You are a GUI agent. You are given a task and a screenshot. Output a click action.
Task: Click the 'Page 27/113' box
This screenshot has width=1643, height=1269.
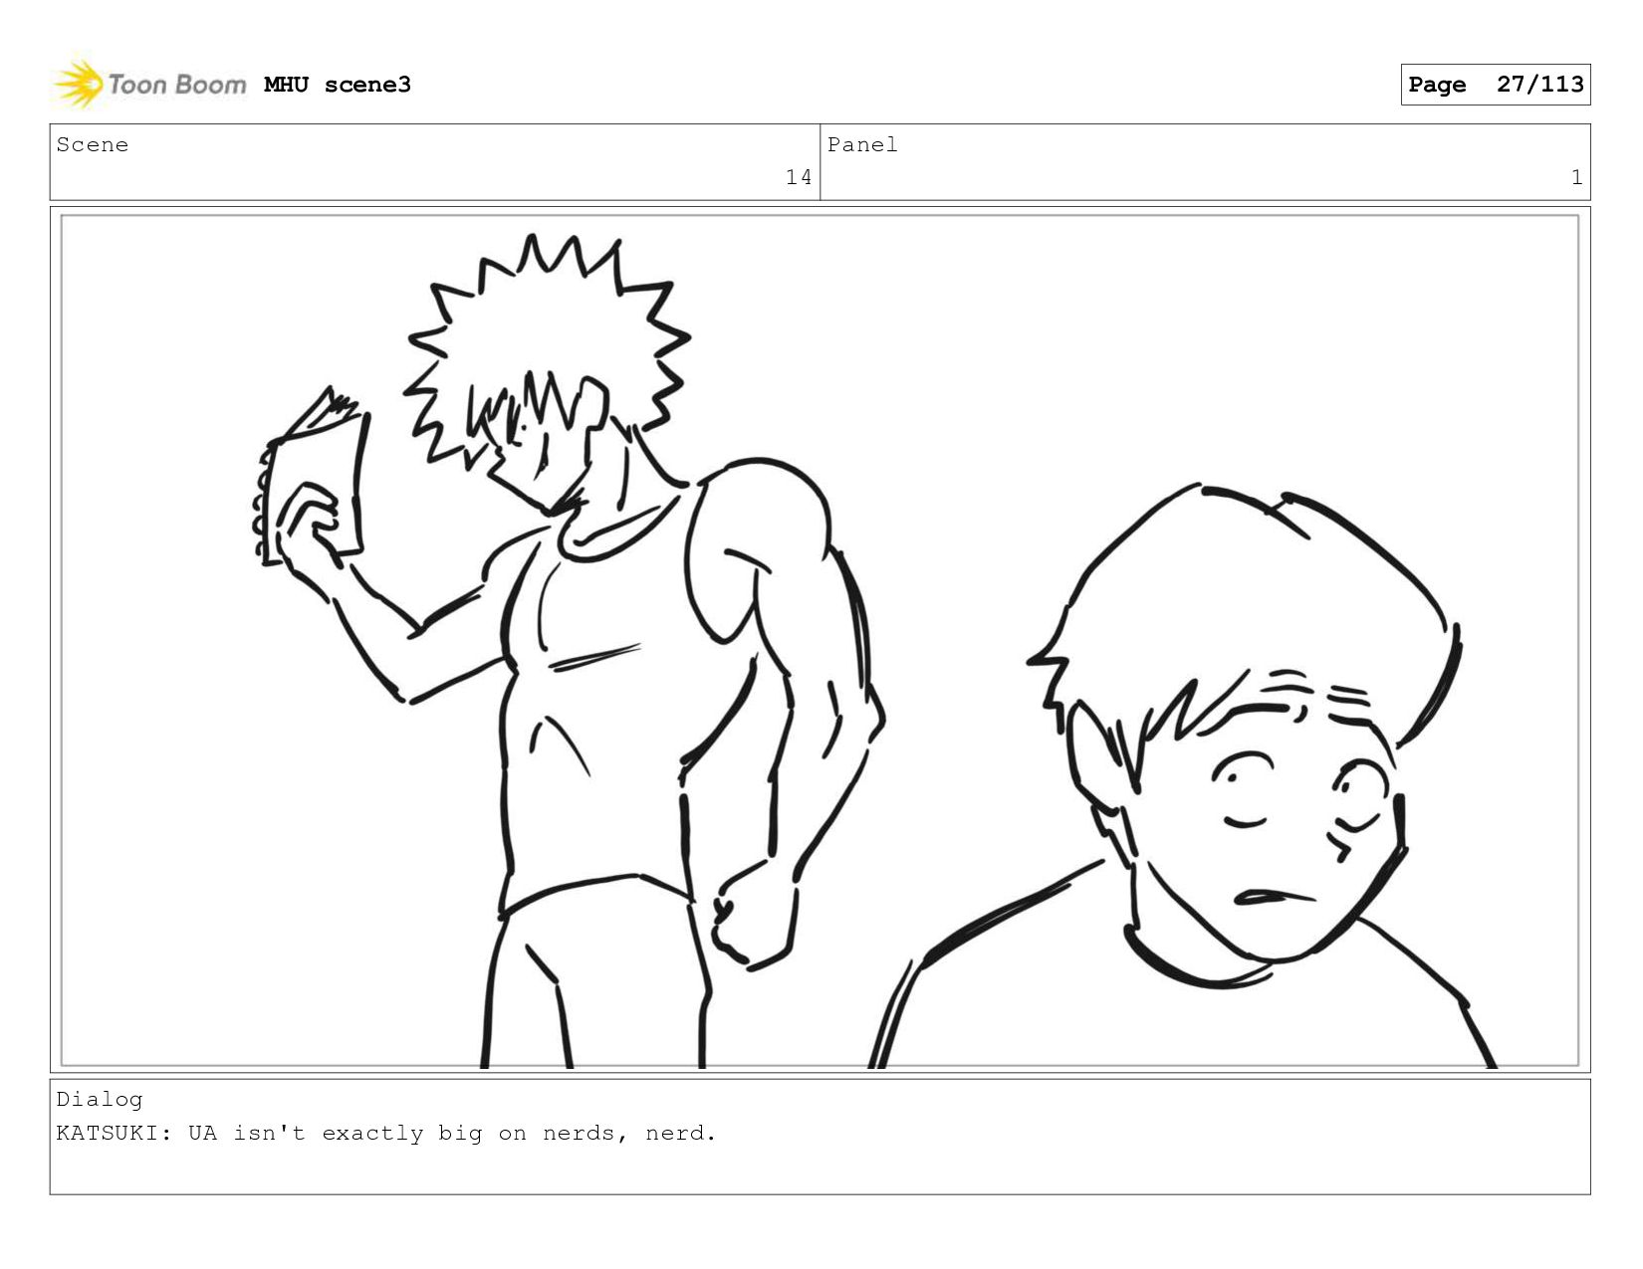coord(1495,85)
